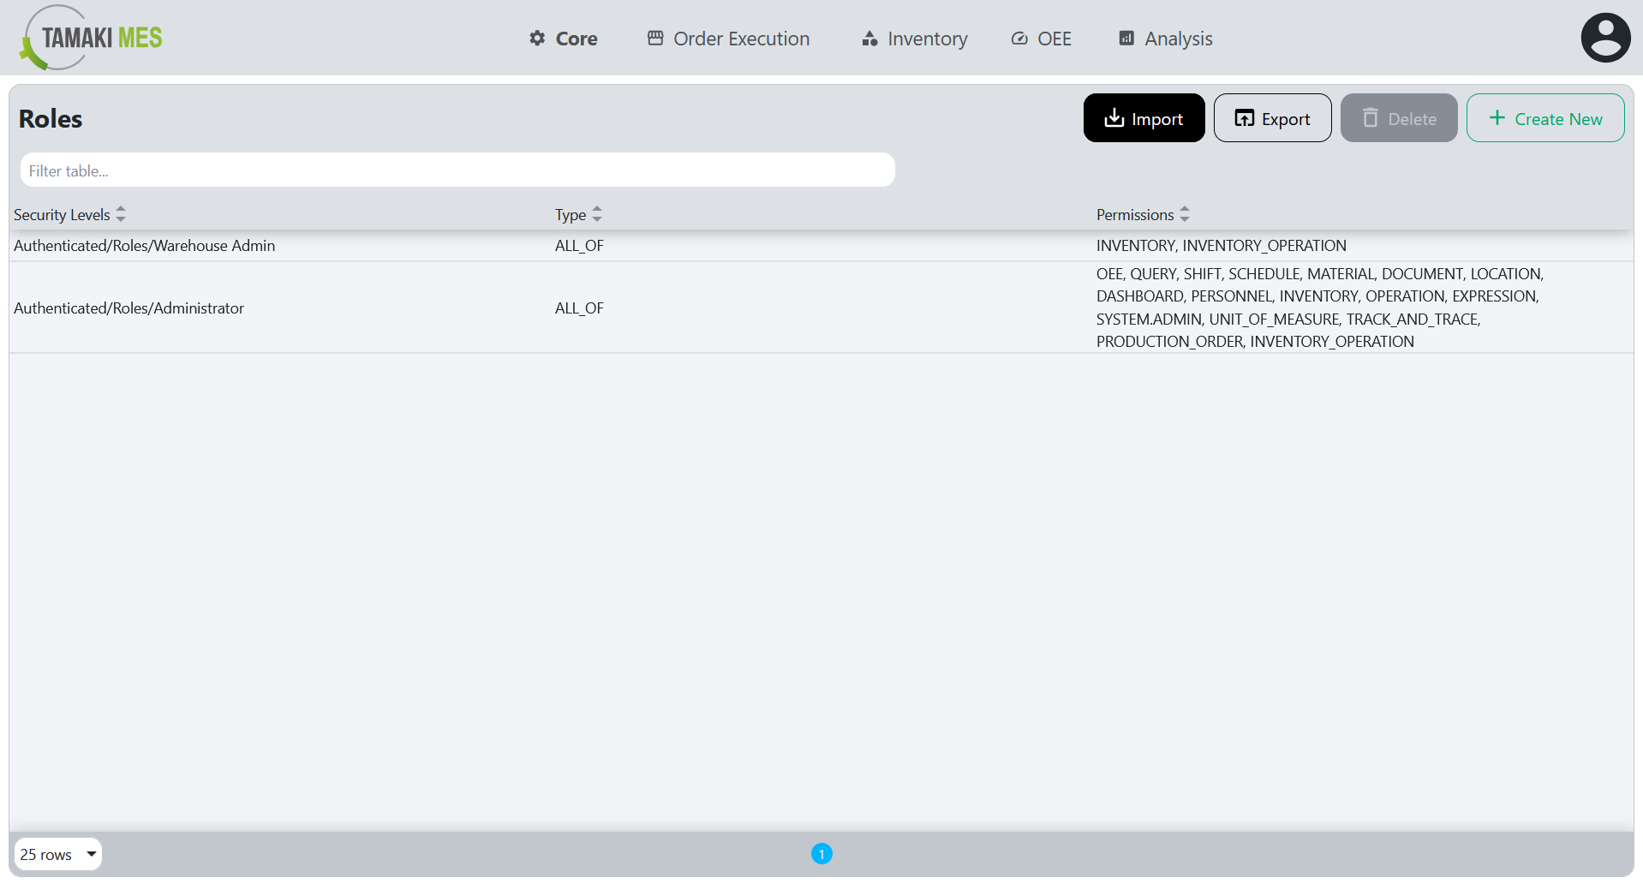Select the OEE gauge icon
The height and width of the screenshot is (884, 1643).
pos(1019,38)
